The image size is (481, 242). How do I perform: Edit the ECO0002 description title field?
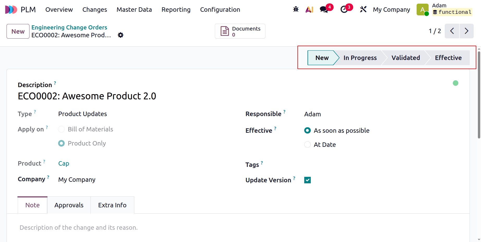click(87, 96)
